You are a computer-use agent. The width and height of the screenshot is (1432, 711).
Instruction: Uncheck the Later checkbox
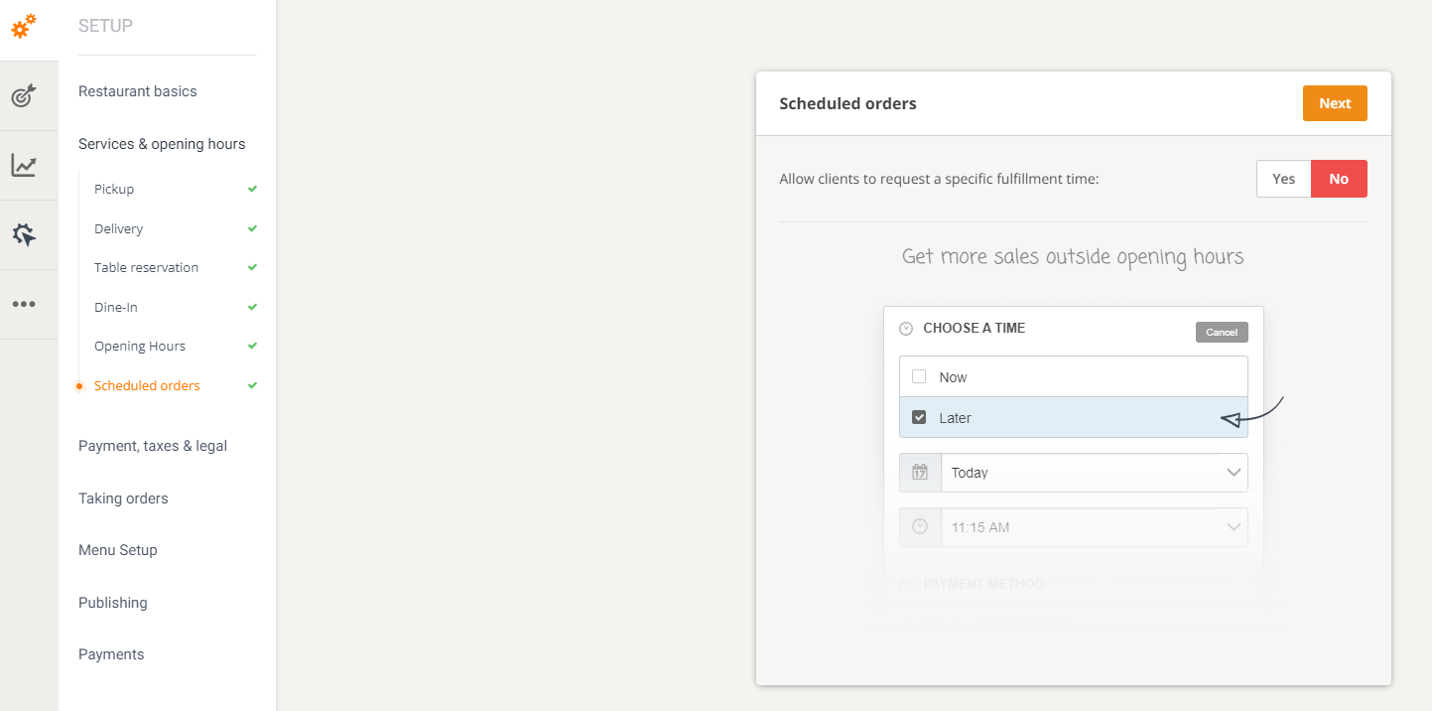[919, 418]
